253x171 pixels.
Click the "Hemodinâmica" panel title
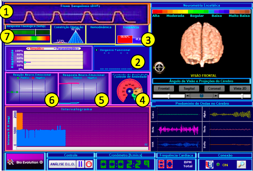point(101,27)
